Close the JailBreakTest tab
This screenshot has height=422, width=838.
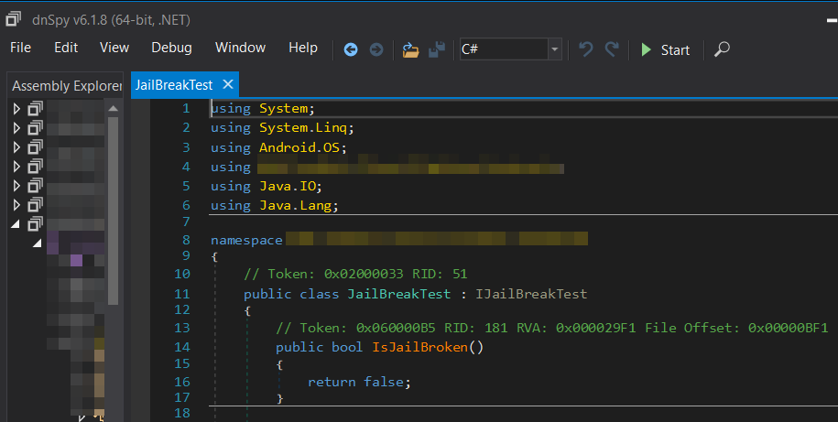click(228, 84)
